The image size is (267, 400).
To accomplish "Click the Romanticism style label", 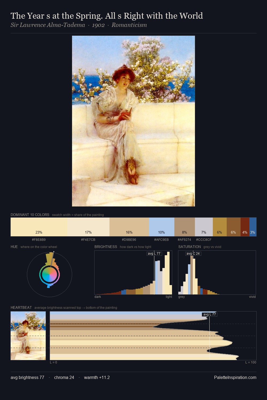I will [129, 25].
